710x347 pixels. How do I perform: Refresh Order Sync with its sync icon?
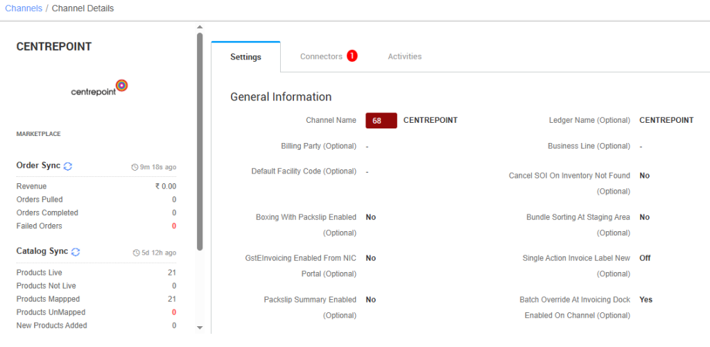(67, 167)
